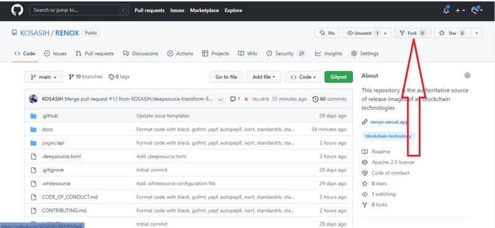Viewport: 495px width, 228px height.
Task: Switch to the Issues tab
Action: [55, 53]
